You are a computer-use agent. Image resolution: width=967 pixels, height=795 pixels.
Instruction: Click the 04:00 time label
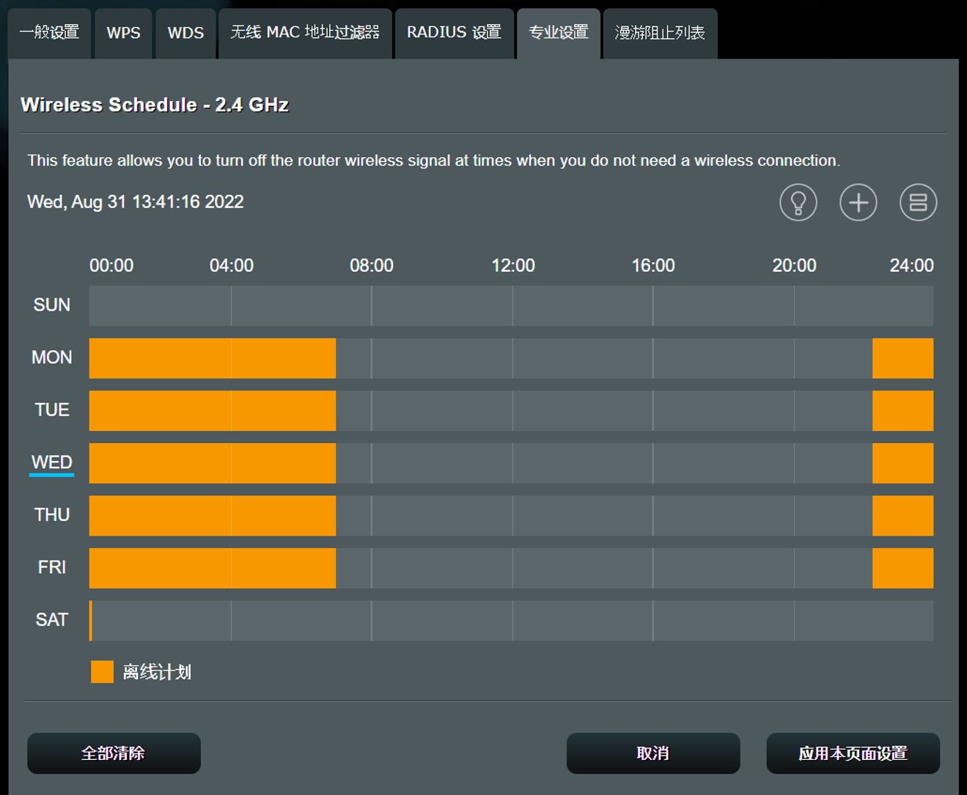[x=232, y=265]
